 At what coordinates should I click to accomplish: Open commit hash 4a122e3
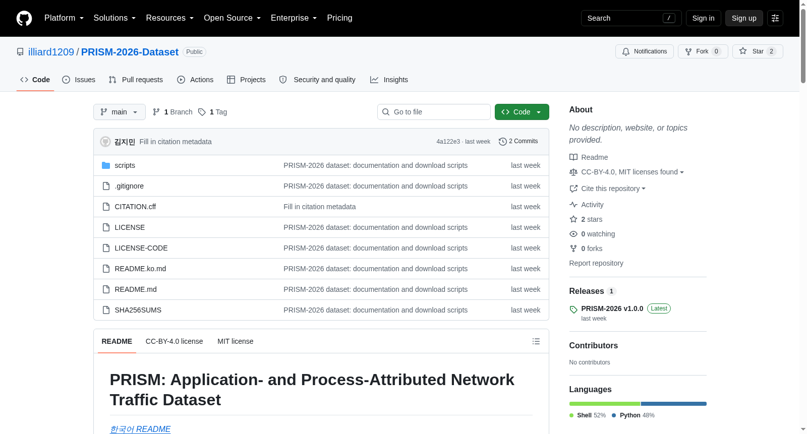point(448,142)
